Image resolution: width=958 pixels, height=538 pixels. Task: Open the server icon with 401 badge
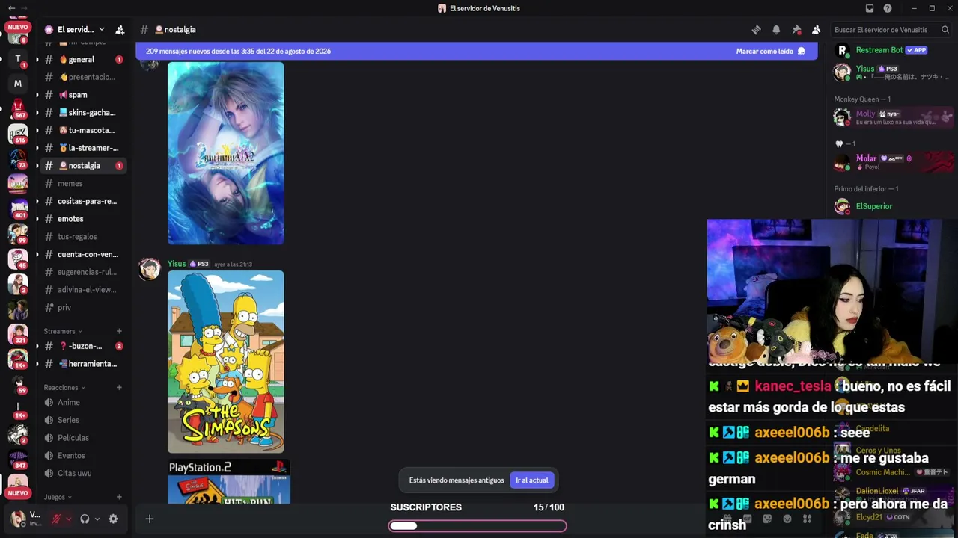18,209
